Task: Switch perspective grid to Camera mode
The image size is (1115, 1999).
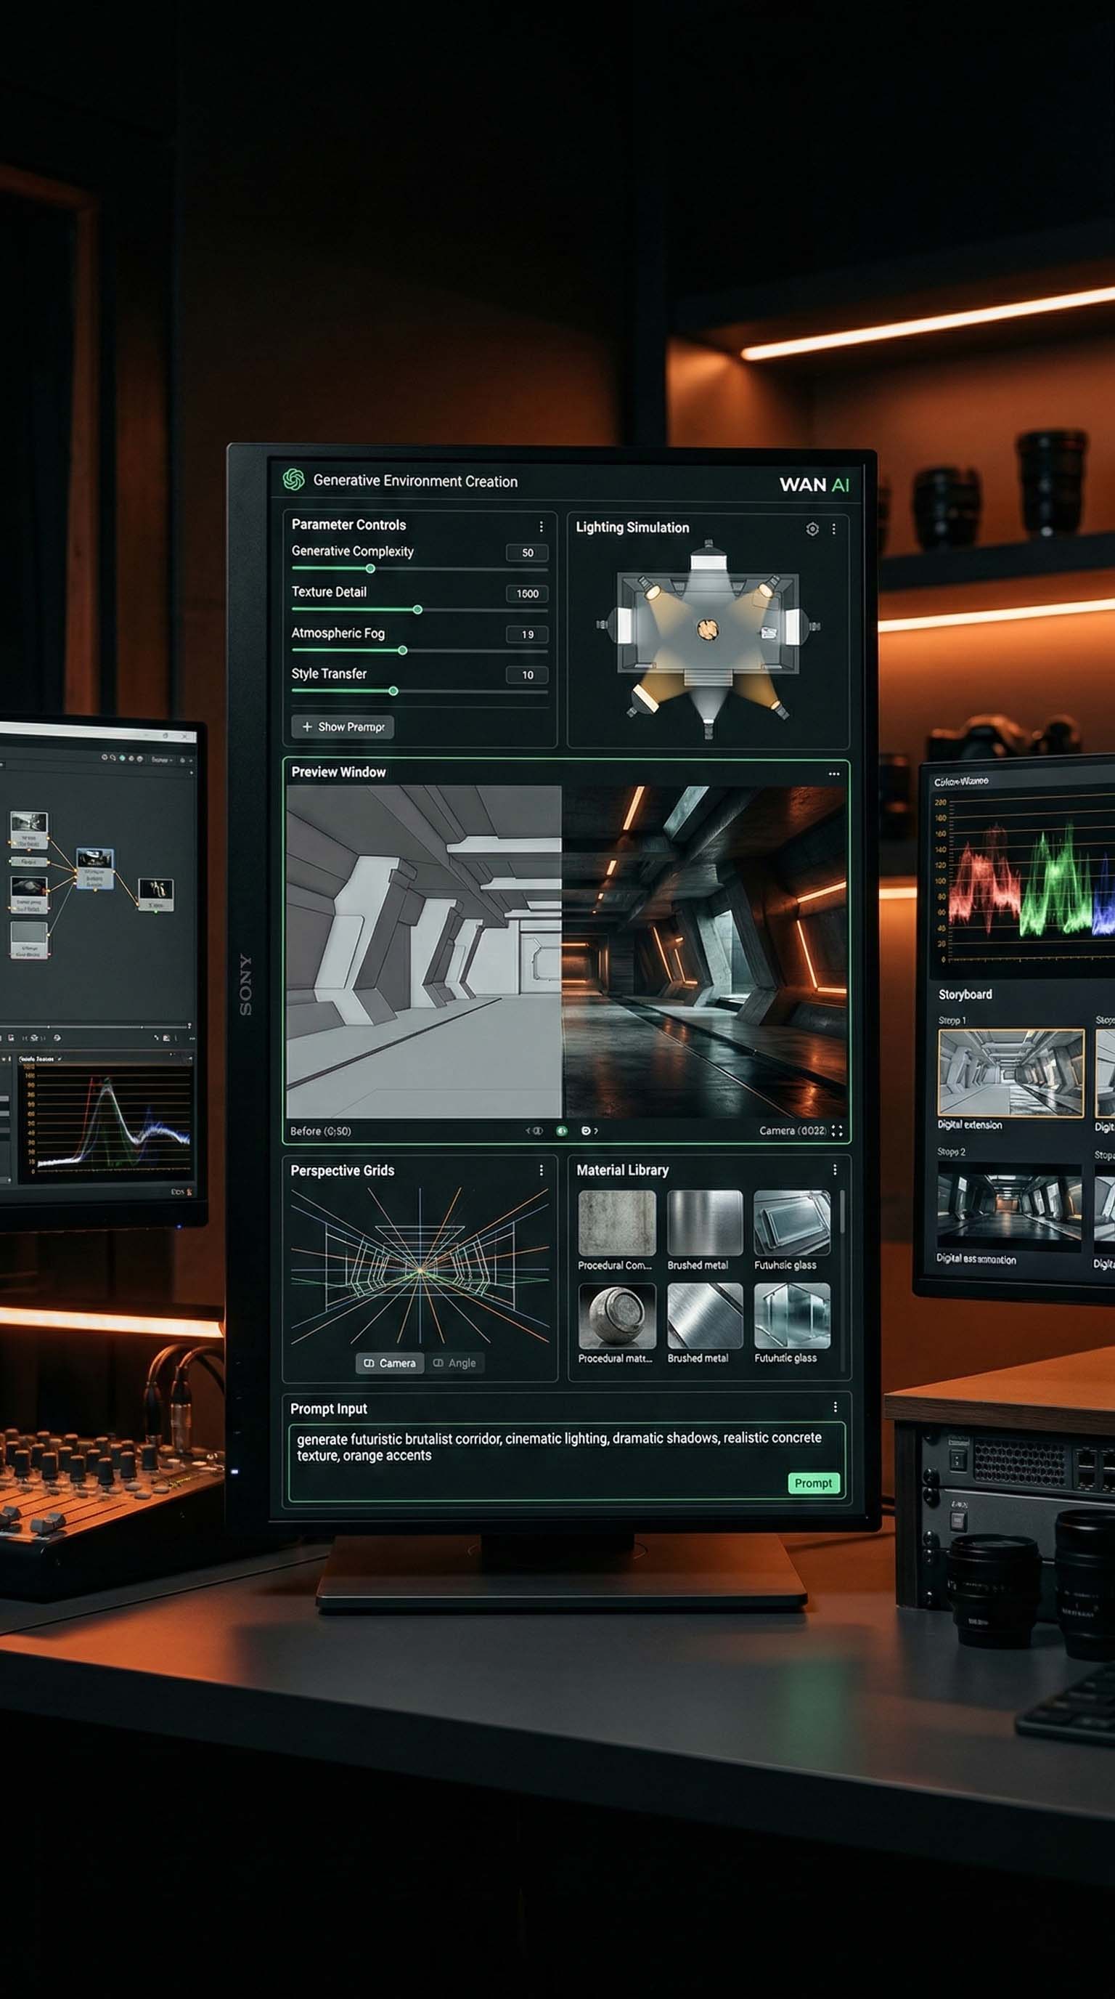Action: point(390,1363)
